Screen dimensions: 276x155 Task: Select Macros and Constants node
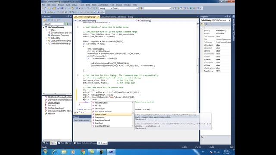(x=60, y=35)
